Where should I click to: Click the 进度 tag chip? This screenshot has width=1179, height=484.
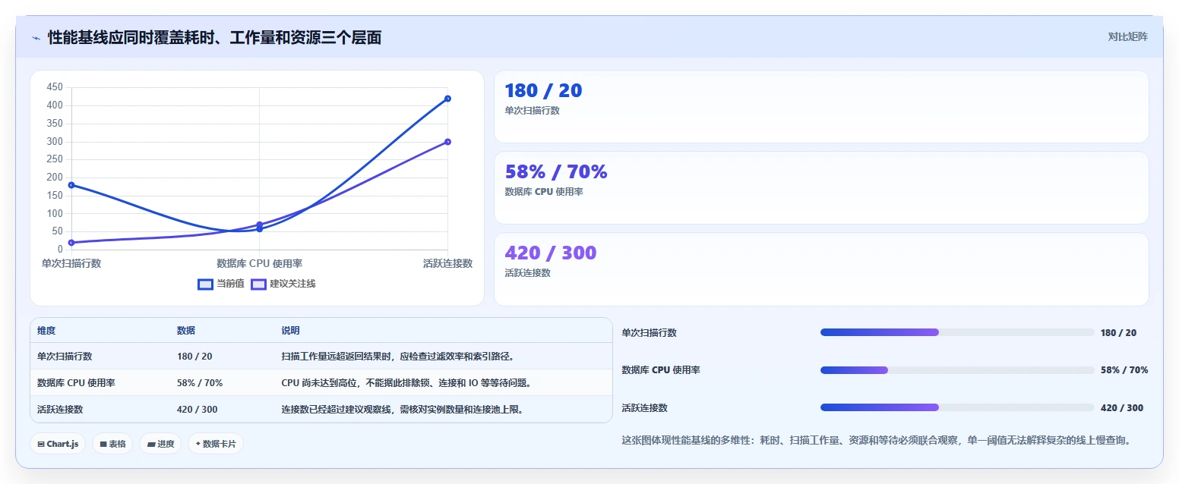(160, 444)
